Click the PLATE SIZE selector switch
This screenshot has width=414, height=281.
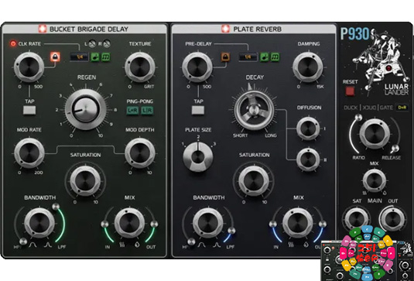[x=198, y=157]
